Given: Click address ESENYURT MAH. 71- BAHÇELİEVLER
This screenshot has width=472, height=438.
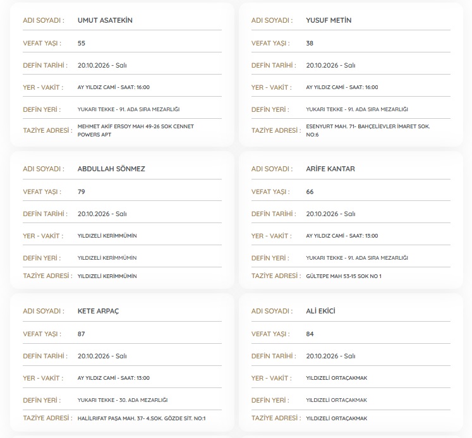Looking at the screenshot, I should 368,130.
